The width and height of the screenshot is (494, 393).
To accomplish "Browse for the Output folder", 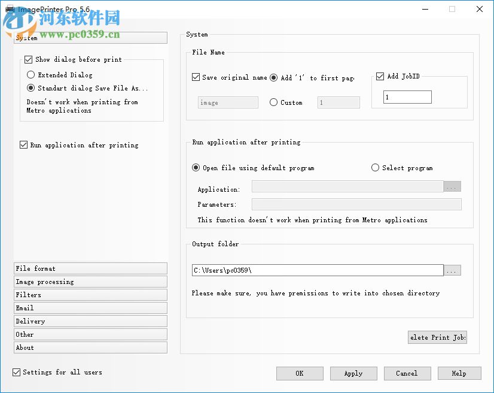I will pos(452,270).
